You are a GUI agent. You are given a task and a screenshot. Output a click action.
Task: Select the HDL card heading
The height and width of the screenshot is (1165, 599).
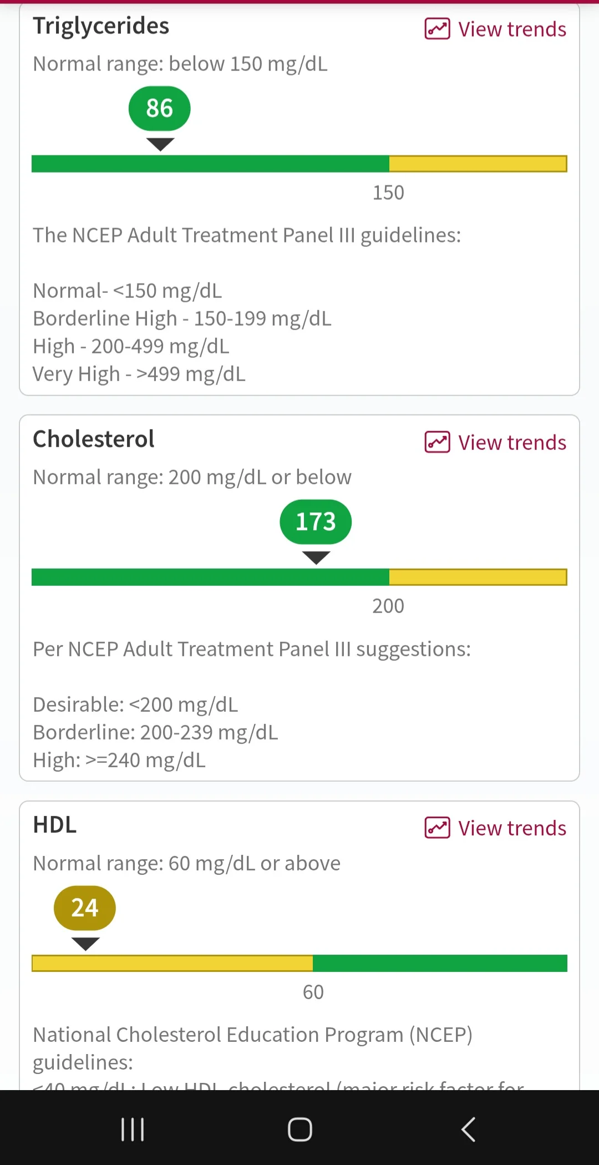(54, 824)
